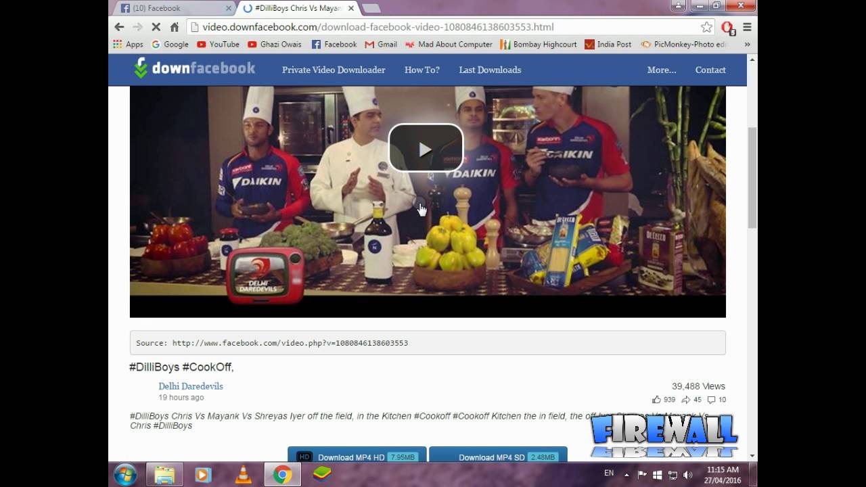Click the "19 hours ago" timestamp
Screen dimensions: 866x487
tap(181, 398)
